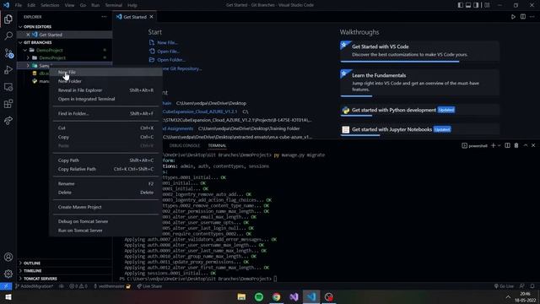Viewport: 540px width, 304px height.
Task: Toggle the secondary side bar
Action: coord(476,5)
